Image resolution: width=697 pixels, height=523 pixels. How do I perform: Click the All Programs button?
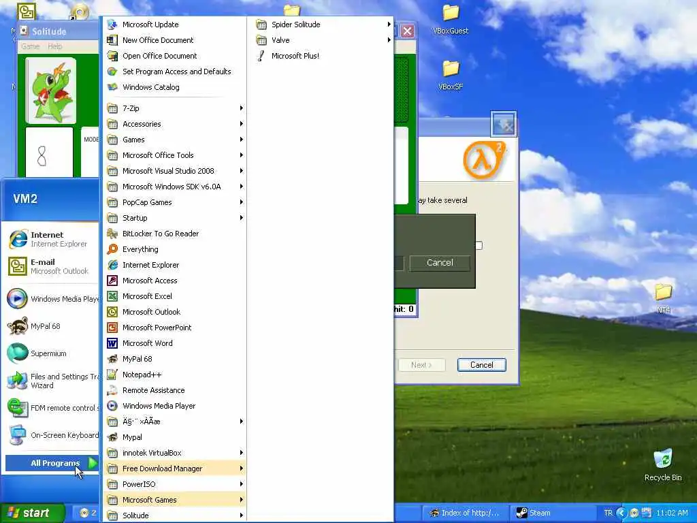[52, 463]
